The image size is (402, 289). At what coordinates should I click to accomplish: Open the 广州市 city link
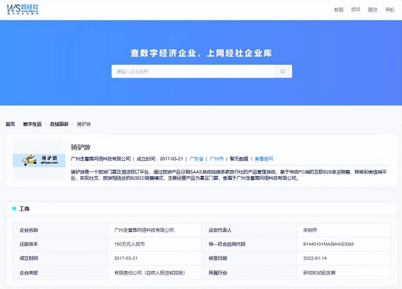coord(217,159)
